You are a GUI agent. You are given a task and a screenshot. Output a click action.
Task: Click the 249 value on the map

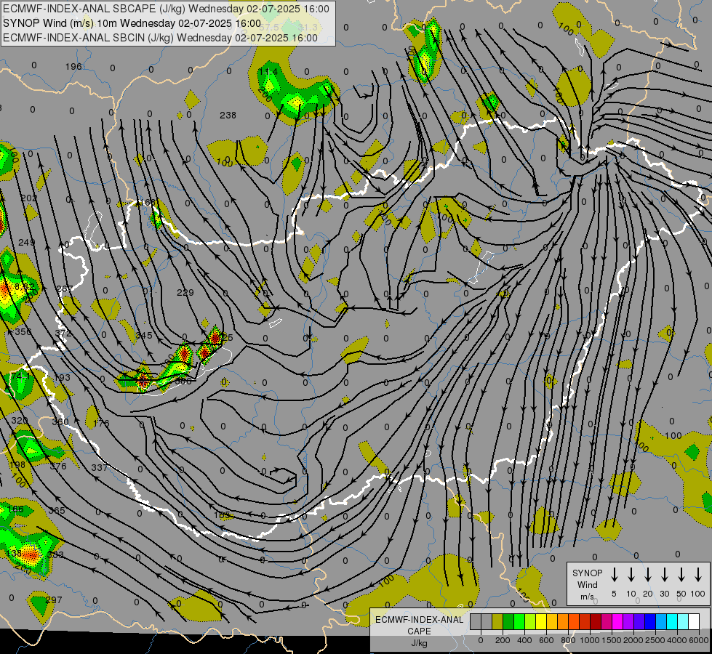coord(27,243)
